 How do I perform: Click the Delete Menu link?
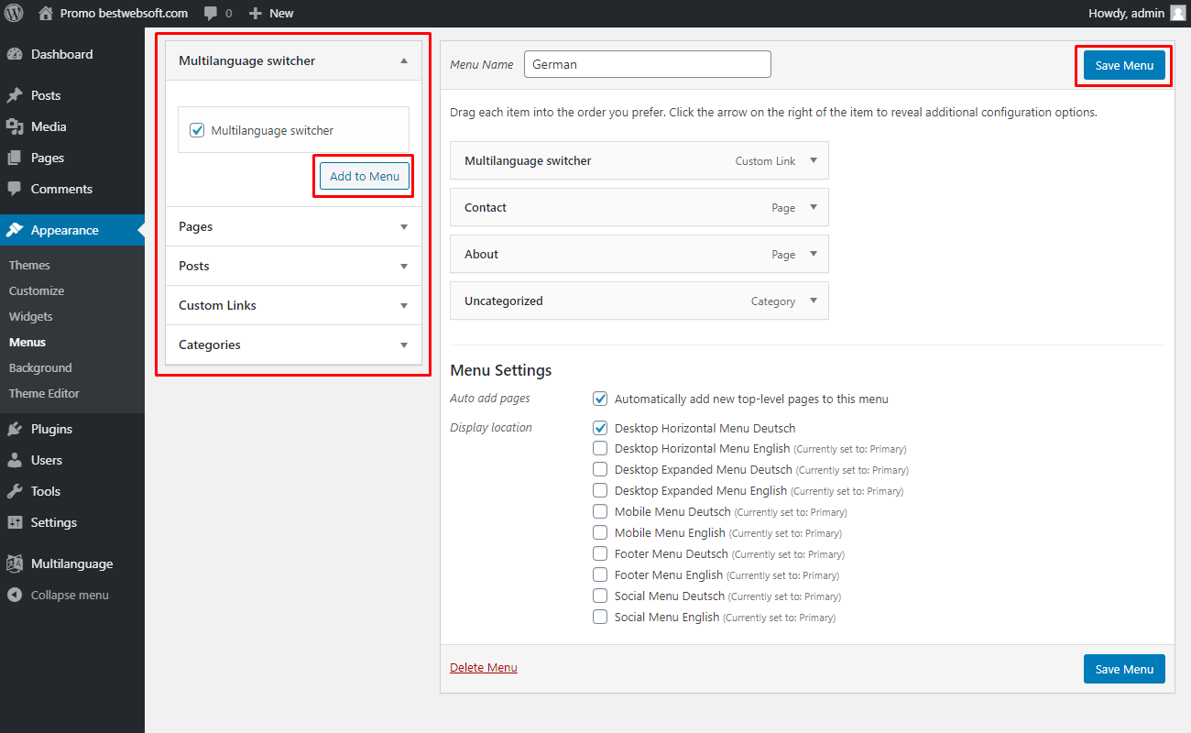click(x=484, y=667)
